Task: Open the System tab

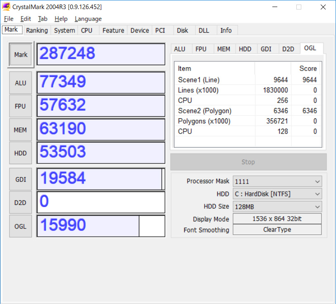Action: [64, 30]
